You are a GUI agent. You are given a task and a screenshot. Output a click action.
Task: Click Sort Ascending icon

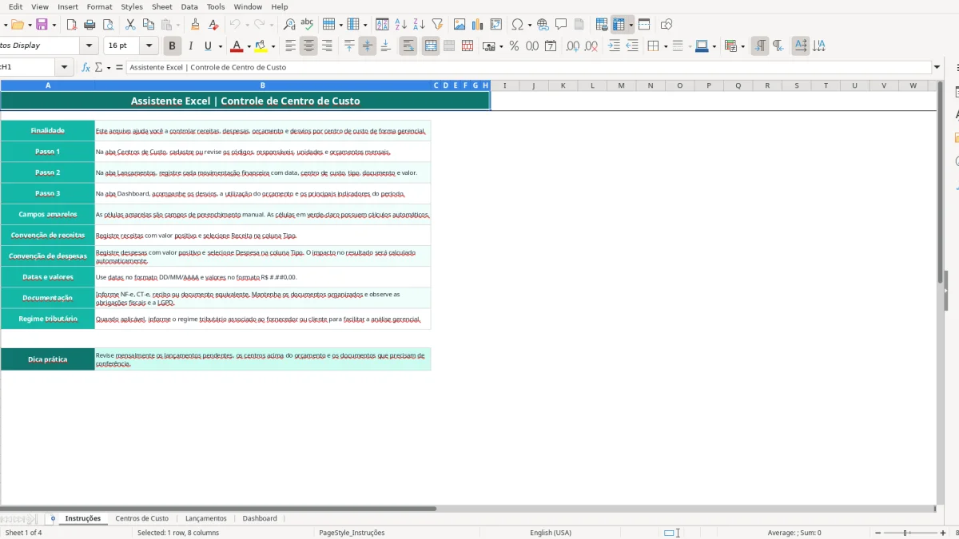[x=401, y=25]
